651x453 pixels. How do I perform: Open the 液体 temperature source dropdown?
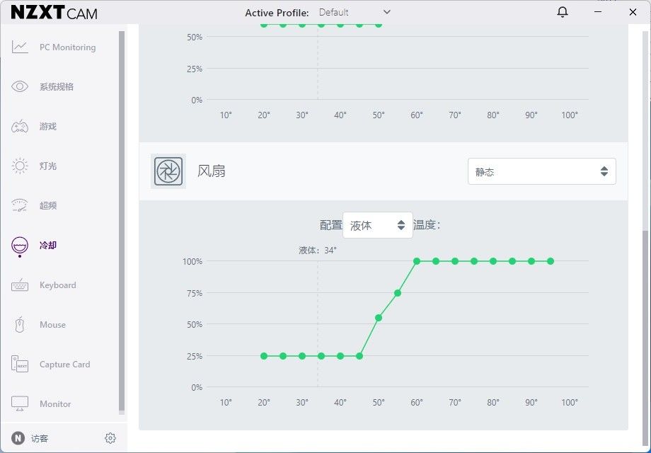377,225
